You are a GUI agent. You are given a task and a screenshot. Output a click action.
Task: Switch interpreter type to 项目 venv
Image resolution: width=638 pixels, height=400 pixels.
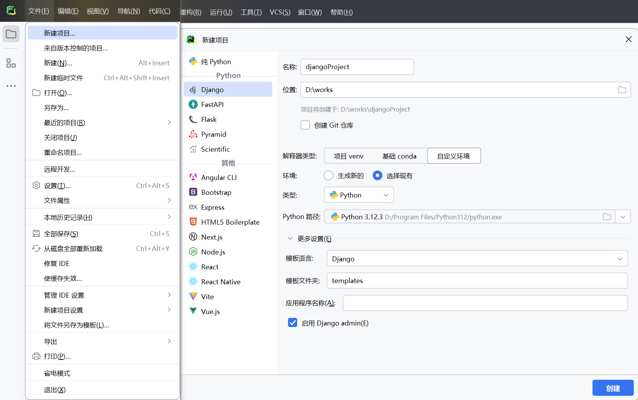348,156
